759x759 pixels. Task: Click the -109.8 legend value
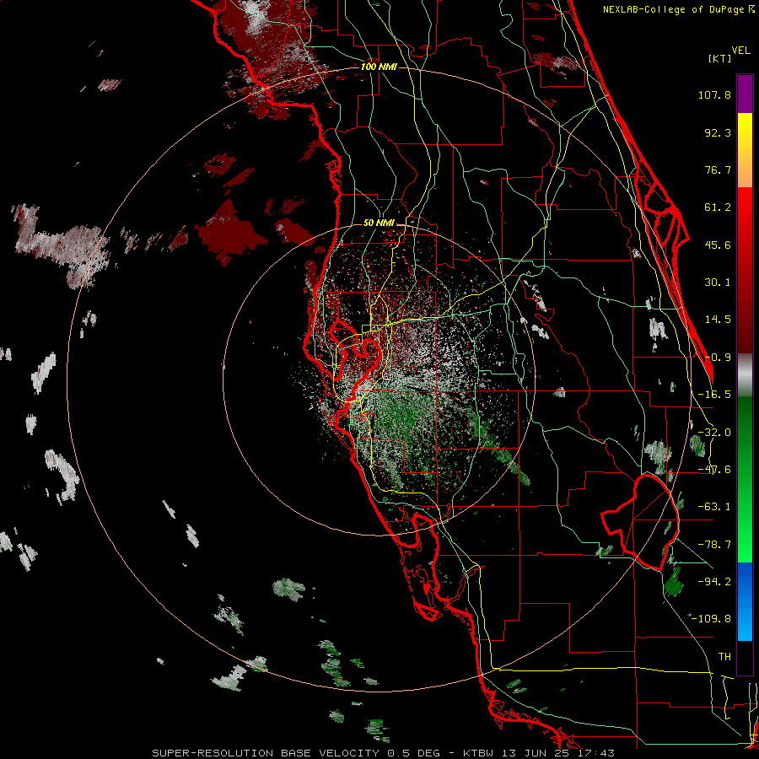click(711, 619)
